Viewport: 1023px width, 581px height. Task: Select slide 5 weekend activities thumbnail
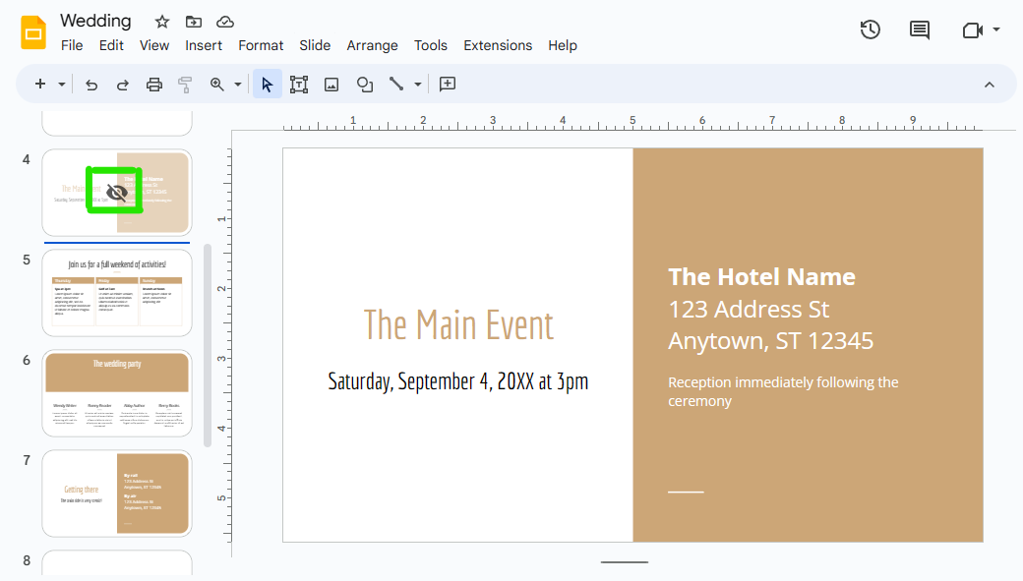click(x=117, y=293)
